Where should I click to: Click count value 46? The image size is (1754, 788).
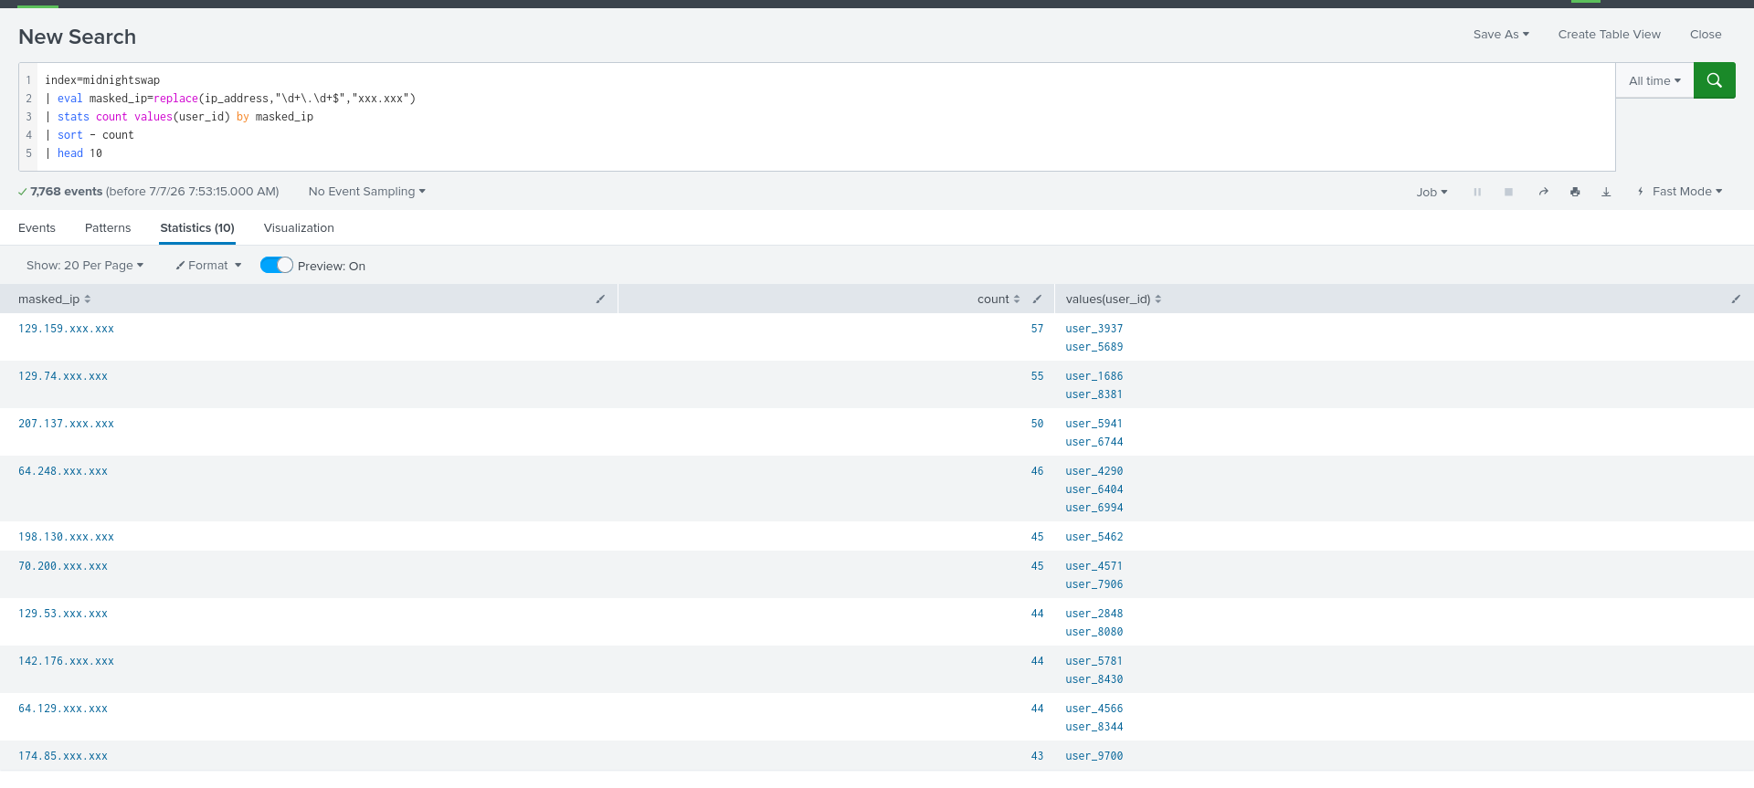pos(1037,471)
